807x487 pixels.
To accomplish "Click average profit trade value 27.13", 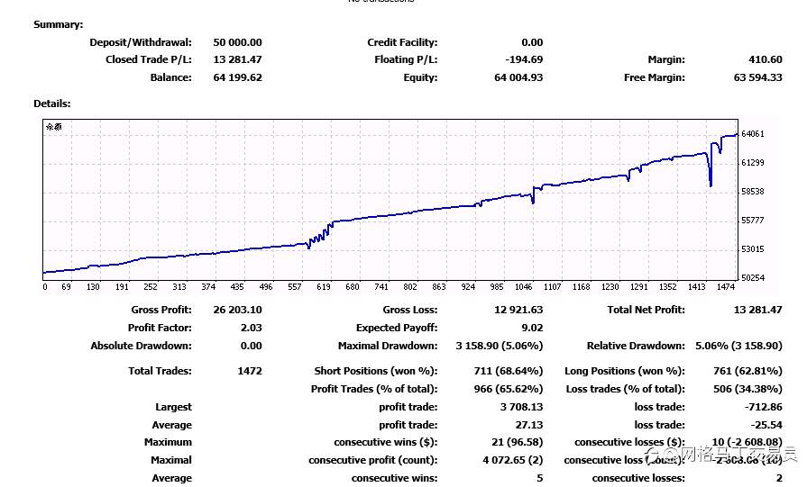I will coord(529,425).
